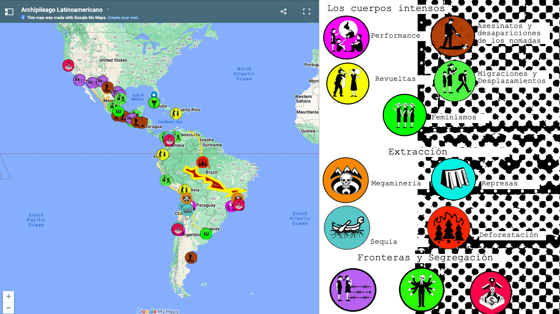Click the 'Fronteras y Segregación' heading
This screenshot has width=560, height=314.
(x=425, y=258)
